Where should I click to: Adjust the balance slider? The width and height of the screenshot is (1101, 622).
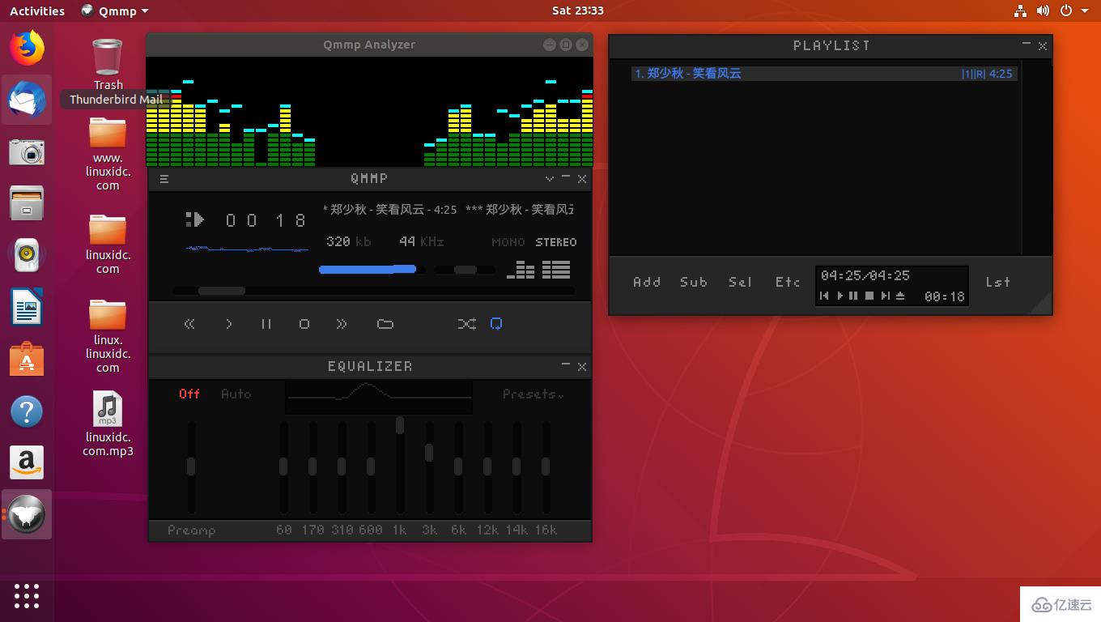pos(465,270)
